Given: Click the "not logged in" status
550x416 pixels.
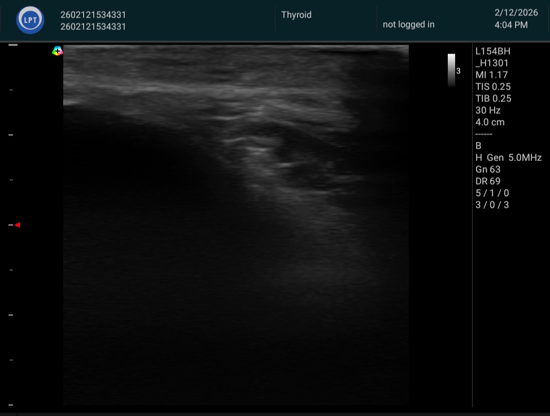Looking at the screenshot, I should (x=408, y=25).
